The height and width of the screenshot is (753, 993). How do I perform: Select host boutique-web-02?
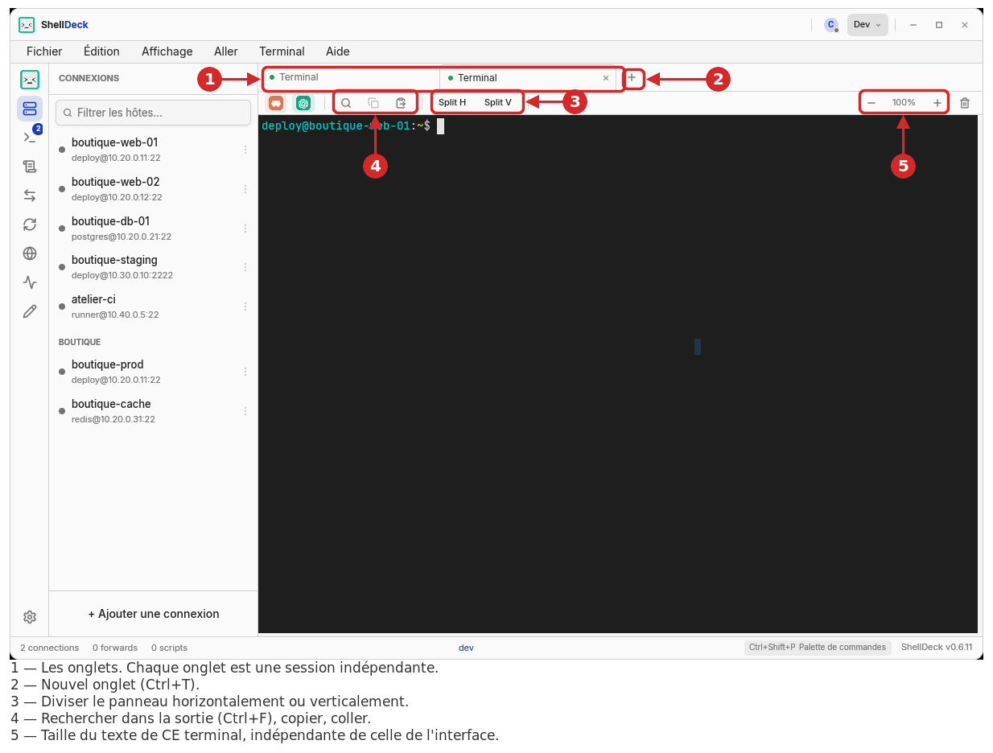click(x=153, y=189)
